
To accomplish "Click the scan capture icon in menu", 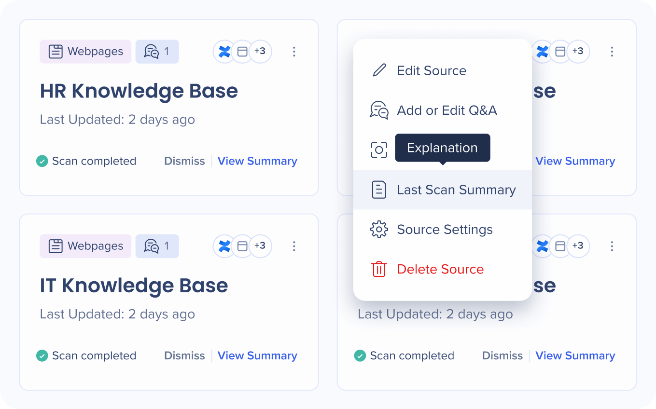I will [x=379, y=150].
